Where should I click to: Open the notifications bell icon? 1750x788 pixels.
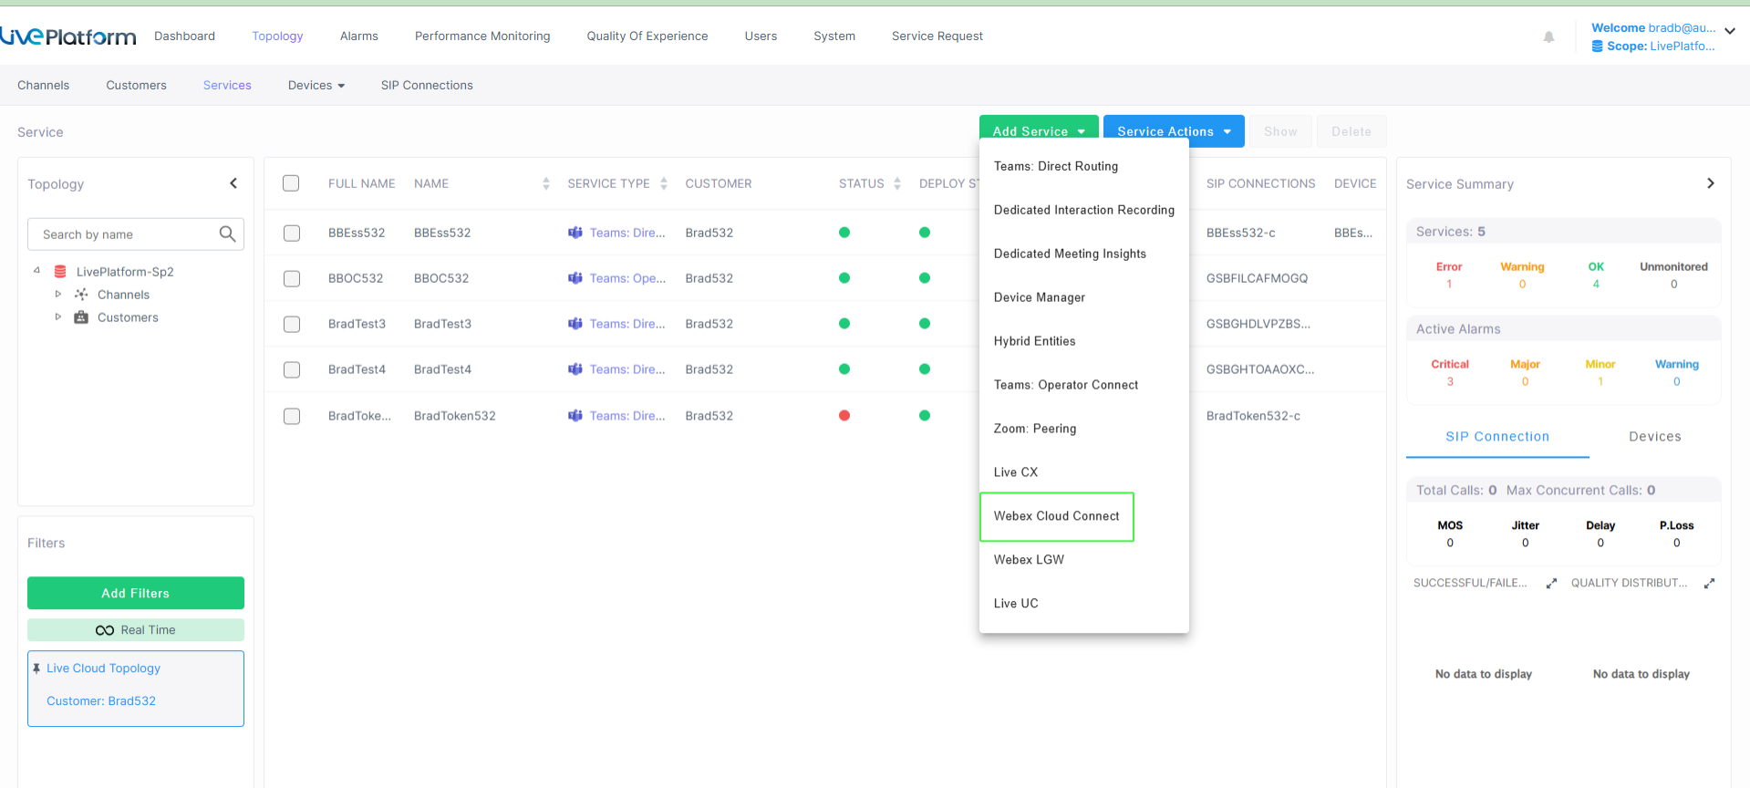click(x=1548, y=36)
